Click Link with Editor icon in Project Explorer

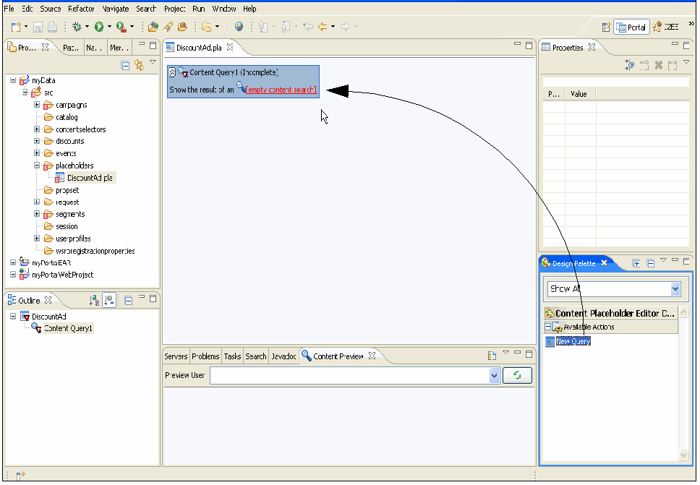[140, 65]
